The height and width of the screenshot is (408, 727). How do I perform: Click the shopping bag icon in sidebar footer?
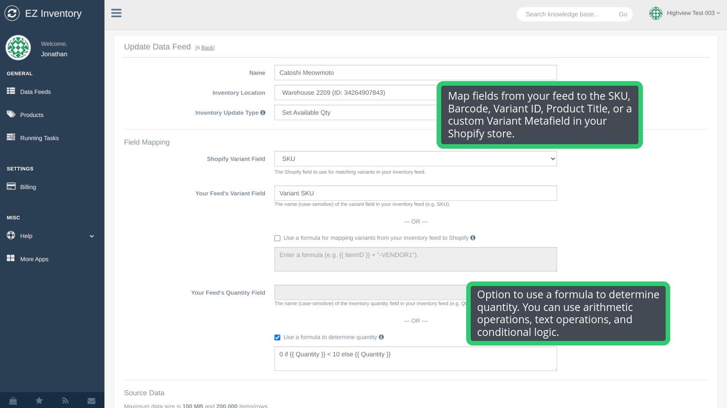click(x=13, y=401)
